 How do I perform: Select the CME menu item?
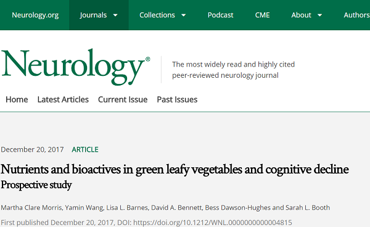coord(262,15)
